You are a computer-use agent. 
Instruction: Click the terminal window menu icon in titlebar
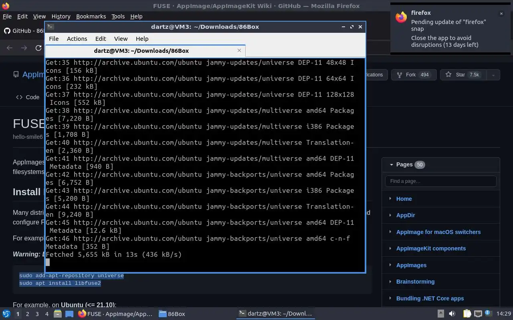[50, 27]
